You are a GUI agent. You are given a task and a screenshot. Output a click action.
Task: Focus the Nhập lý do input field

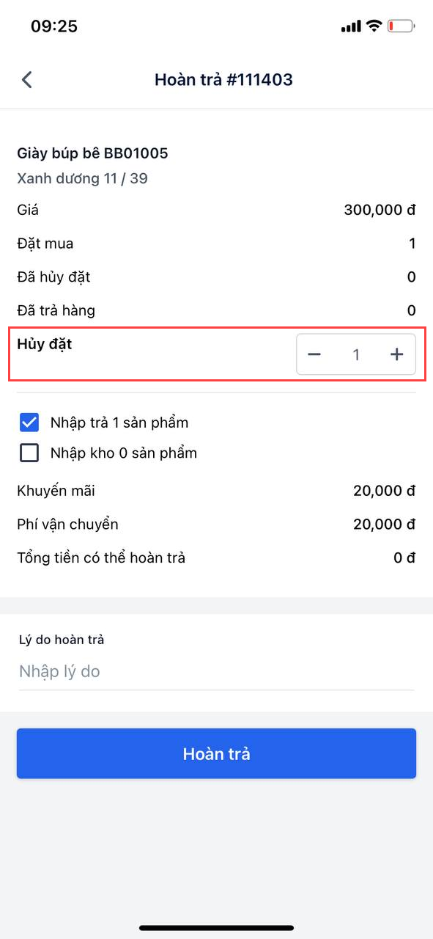pyautogui.click(x=216, y=671)
